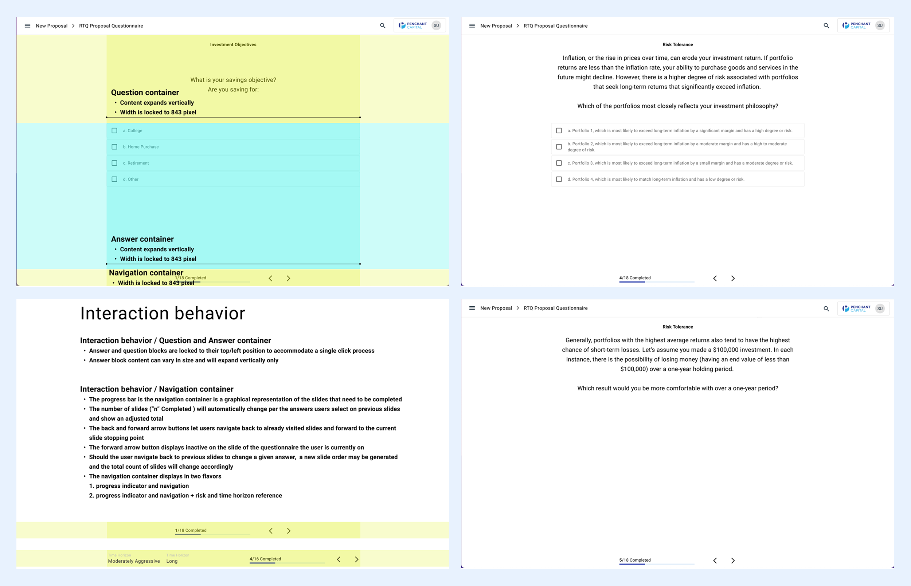This screenshot has height=586, width=911.
Task: Open hamburger menu above portfolio inflation question
Action: (472, 26)
